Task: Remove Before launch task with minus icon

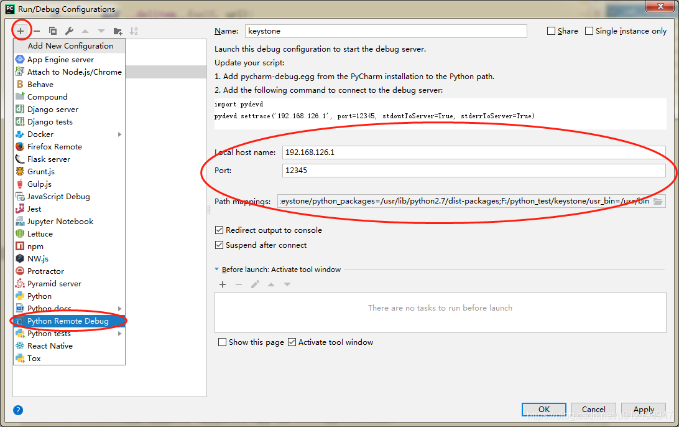Action: click(239, 284)
